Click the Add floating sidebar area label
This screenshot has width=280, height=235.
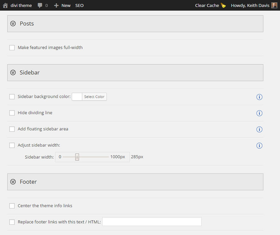(43, 129)
